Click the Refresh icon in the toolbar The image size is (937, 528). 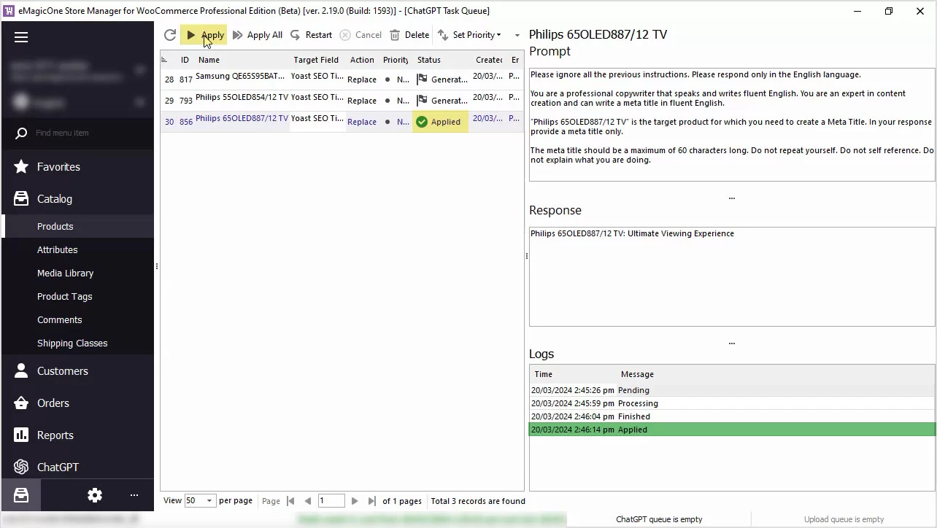170,35
